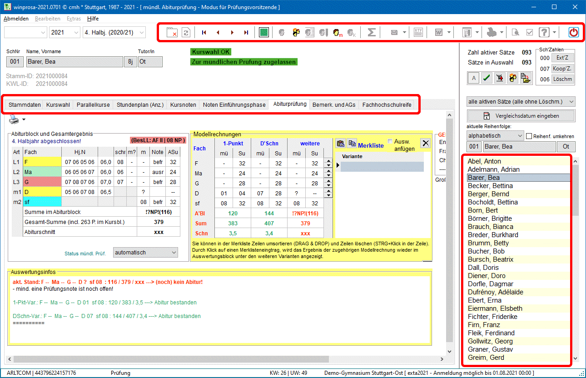The width and height of the screenshot is (586, 378).
Task: Click the Vergleichsdatum eingeben button
Action: coord(521,116)
